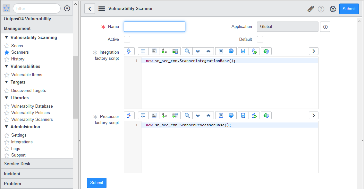This screenshot has width=364, height=189.
Task: Open the hamburger form context menu
Action: click(102, 9)
